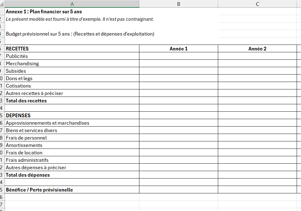Select column A header
The image size is (301, 211).
coord(72,4)
